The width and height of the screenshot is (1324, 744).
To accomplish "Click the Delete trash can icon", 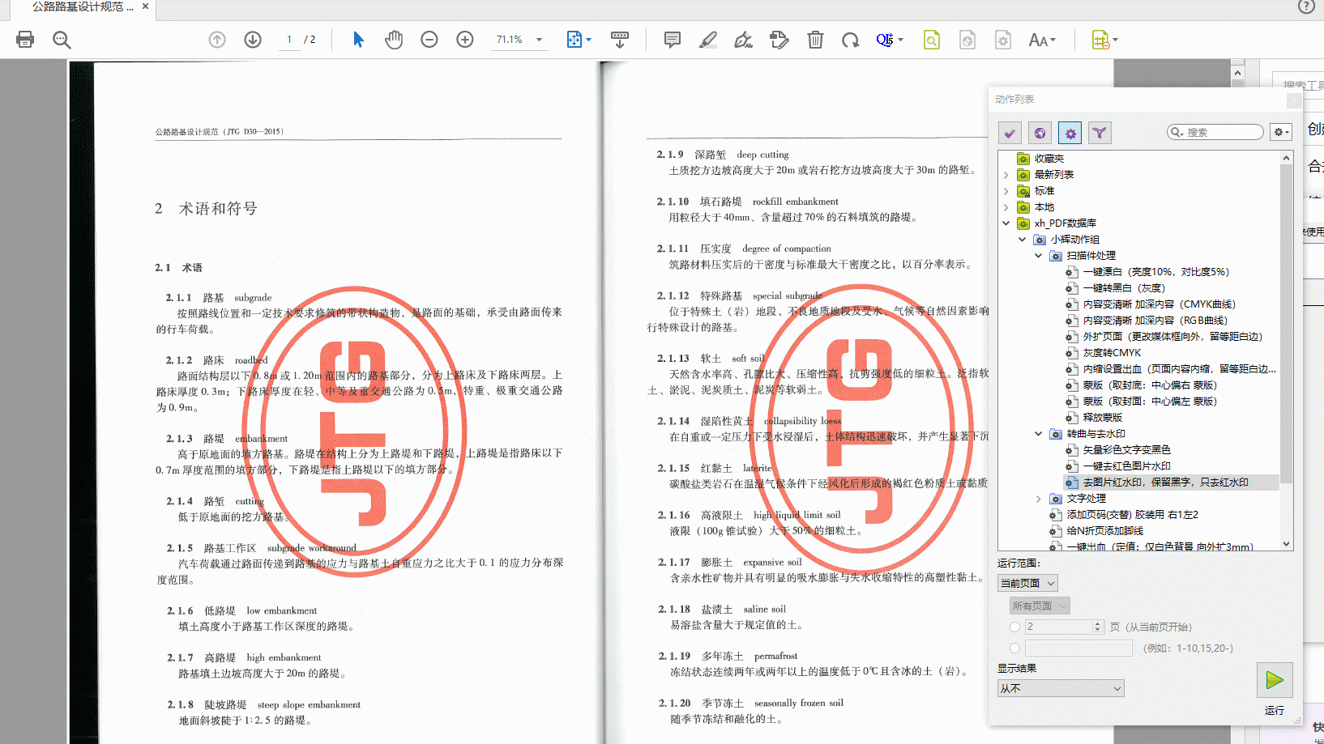I will [x=815, y=39].
